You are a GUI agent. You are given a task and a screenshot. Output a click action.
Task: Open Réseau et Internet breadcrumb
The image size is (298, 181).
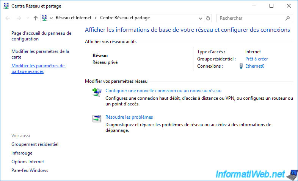click(x=74, y=18)
